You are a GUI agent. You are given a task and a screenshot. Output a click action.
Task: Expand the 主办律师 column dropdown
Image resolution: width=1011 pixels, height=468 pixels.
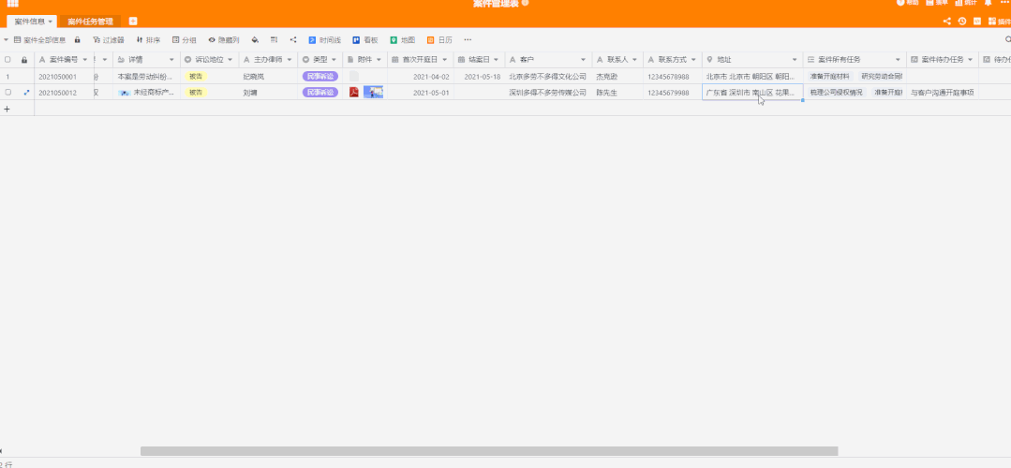[x=290, y=60]
